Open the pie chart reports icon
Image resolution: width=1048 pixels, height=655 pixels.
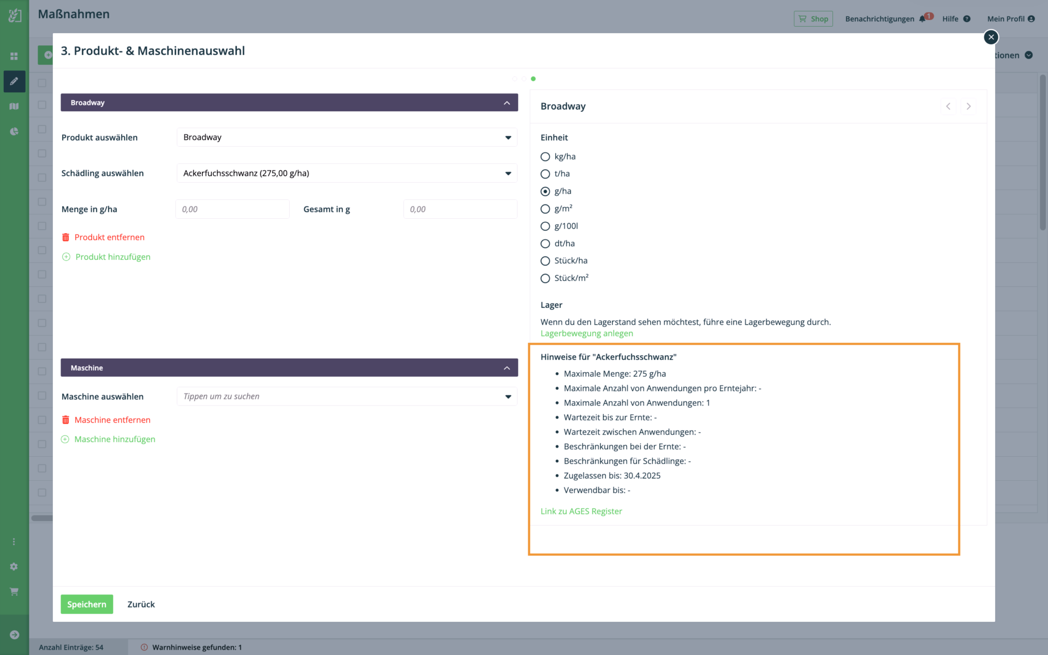(14, 132)
